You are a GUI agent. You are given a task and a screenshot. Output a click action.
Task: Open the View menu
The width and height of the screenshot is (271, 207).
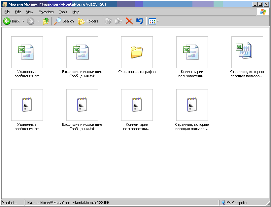30,12
